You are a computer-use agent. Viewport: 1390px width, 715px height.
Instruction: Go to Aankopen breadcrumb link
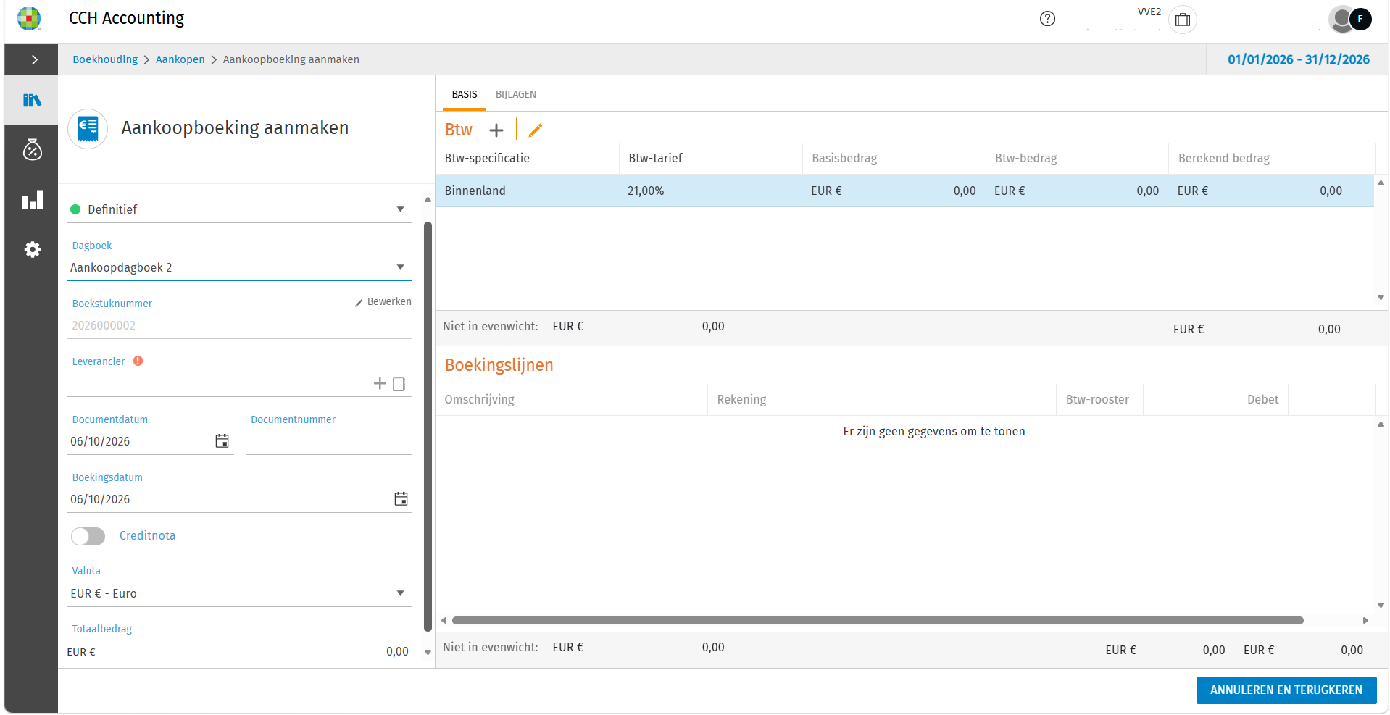point(180,59)
